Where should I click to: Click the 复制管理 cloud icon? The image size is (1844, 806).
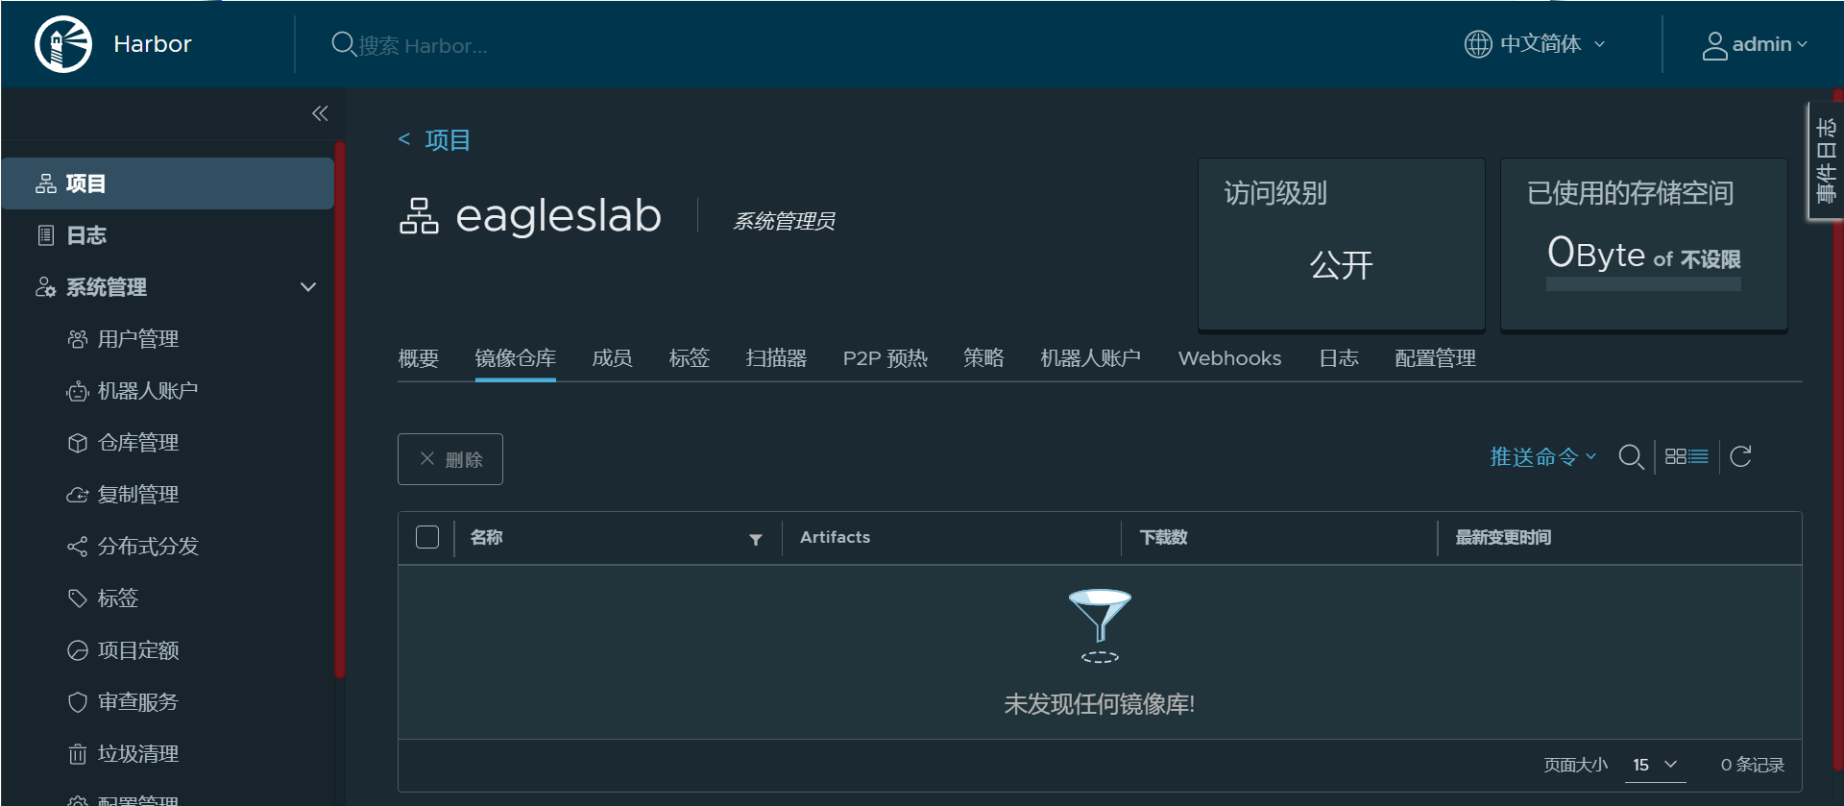pyautogui.click(x=78, y=495)
